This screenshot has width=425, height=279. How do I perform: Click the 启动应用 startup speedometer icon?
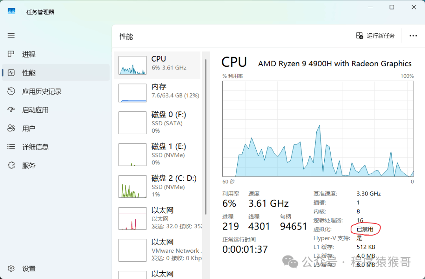pyautogui.click(x=11, y=110)
